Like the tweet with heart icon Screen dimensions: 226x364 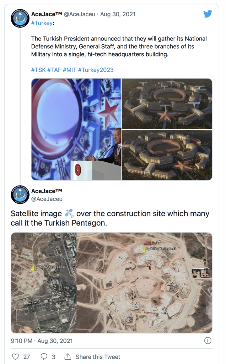click(x=15, y=357)
